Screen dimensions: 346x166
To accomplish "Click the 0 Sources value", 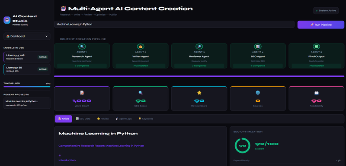I will pyautogui.click(x=258, y=101).
